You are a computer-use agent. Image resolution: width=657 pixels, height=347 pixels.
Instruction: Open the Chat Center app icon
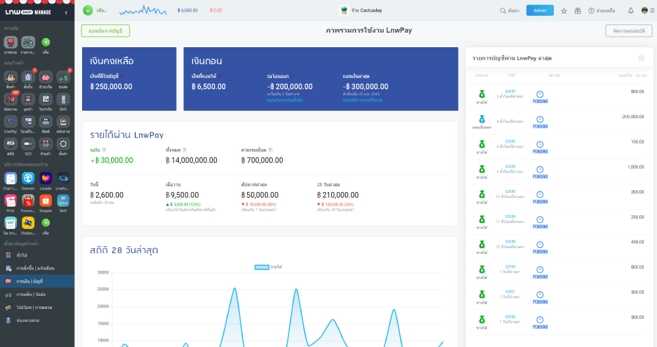[x=11, y=178]
